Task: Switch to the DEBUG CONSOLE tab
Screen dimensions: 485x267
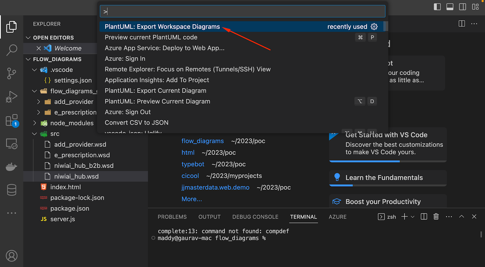Action: point(255,217)
